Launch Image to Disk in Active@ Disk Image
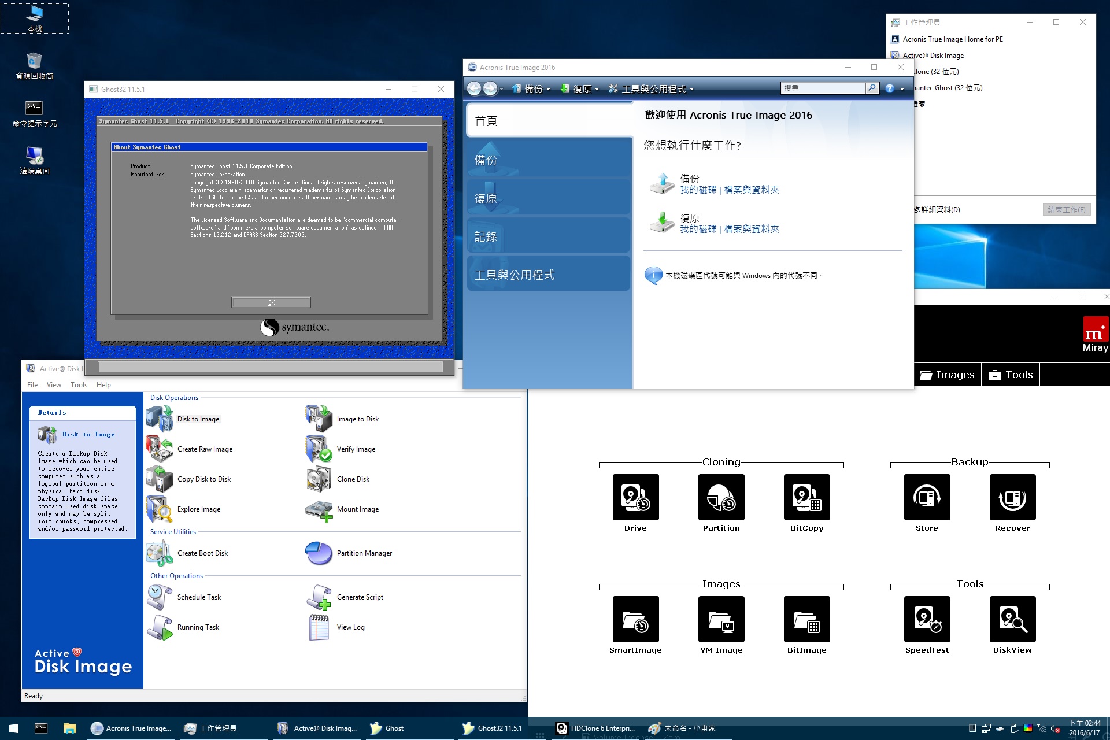 (x=319, y=419)
